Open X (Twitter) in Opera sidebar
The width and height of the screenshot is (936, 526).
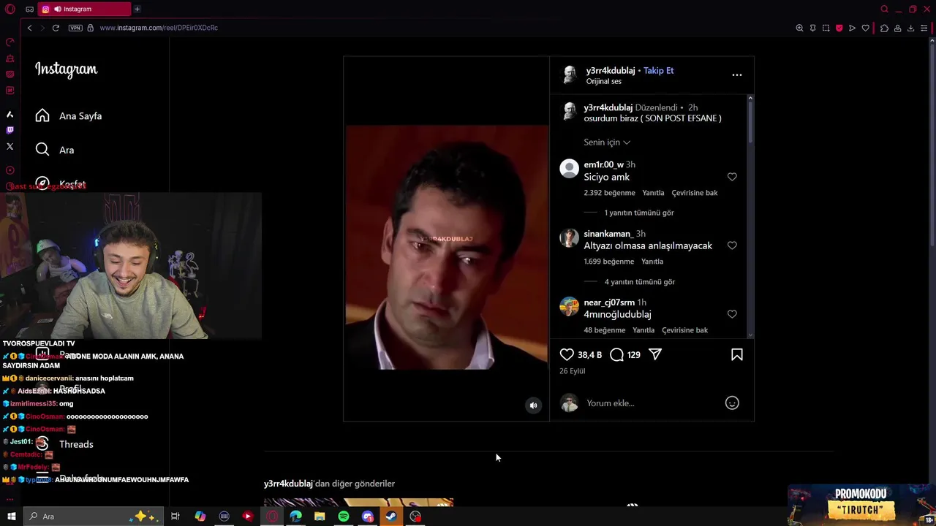pyautogui.click(x=10, y=146)
